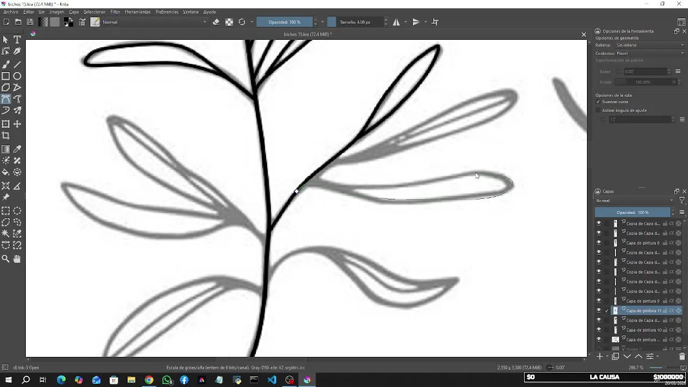
Task: Enable Activar ángulo de ajuste checkbox
Action: (598, 110)
